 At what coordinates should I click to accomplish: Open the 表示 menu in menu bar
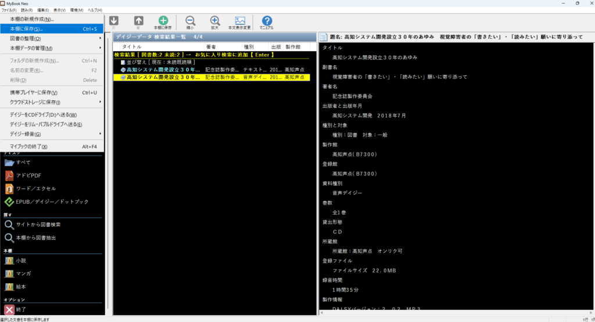point(59,10)
